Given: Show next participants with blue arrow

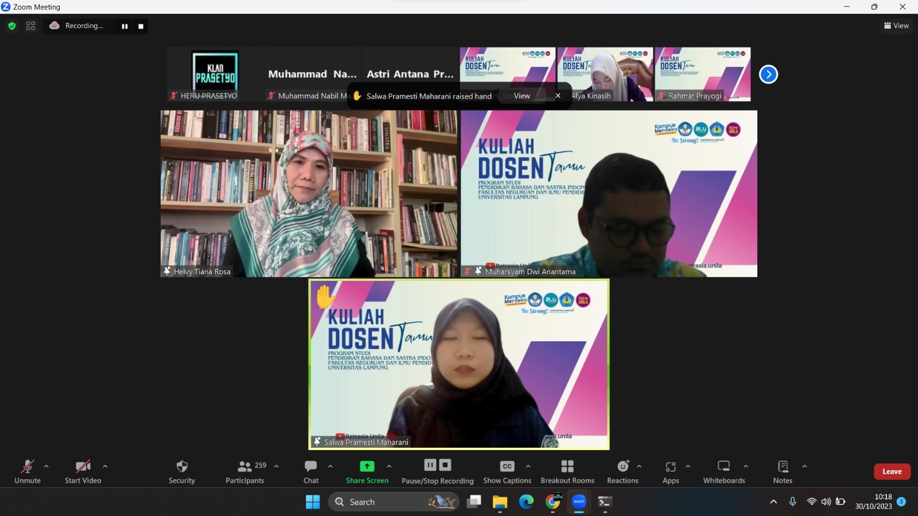Looking at the screenshot, I should [768, 75].
